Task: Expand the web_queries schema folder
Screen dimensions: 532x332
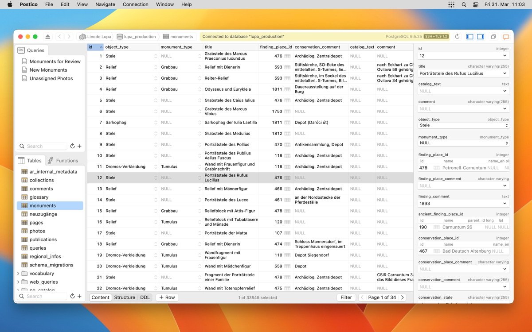Action: pos(18,282)
